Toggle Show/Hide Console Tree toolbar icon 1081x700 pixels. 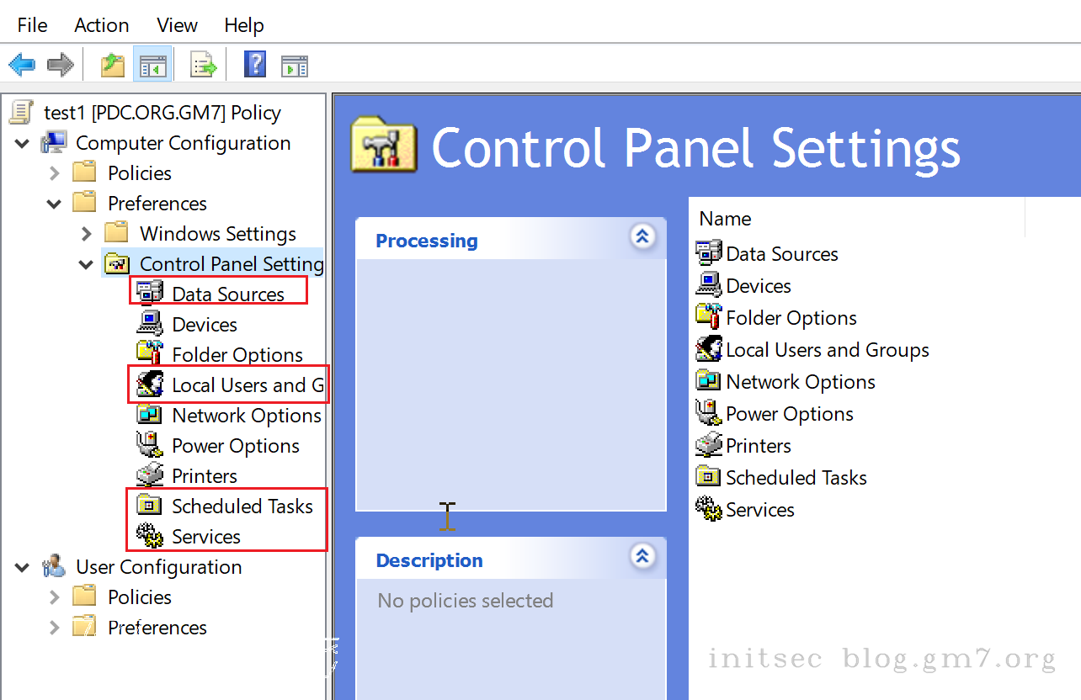click(x=152, y=64)
